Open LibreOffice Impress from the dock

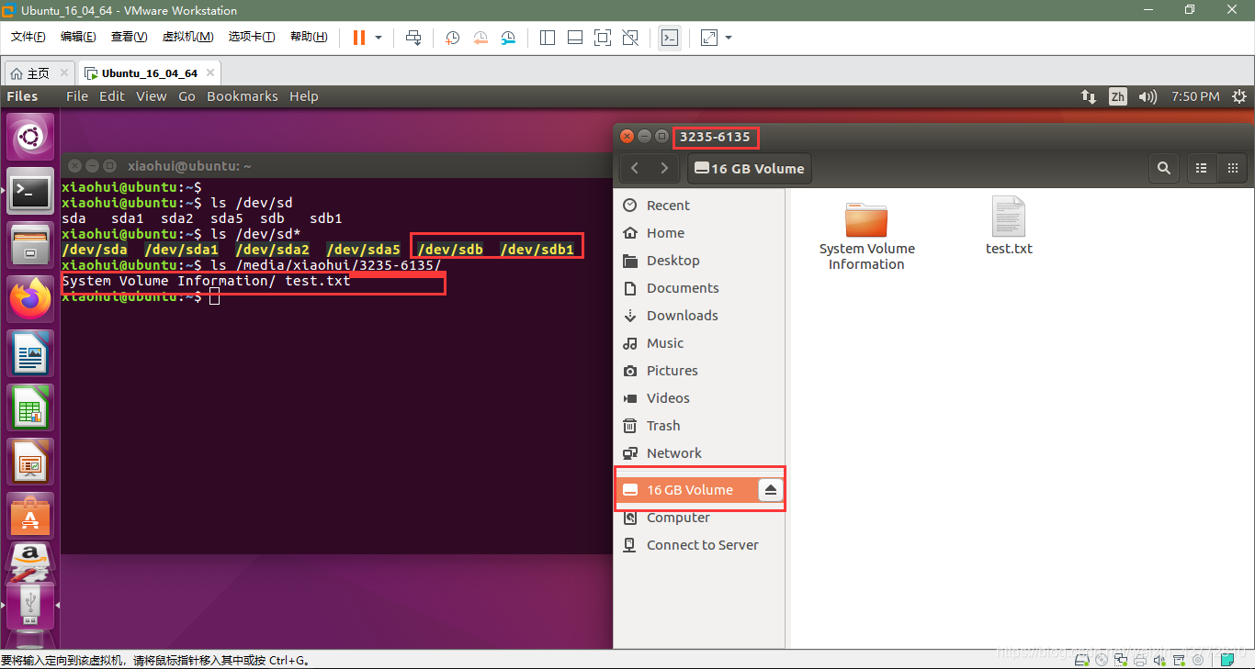tap(31, 463)
